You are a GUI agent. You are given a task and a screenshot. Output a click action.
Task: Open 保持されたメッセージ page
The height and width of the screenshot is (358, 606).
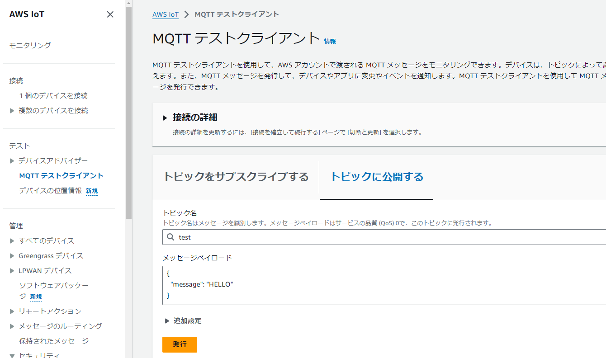click(x=54, y=341)
